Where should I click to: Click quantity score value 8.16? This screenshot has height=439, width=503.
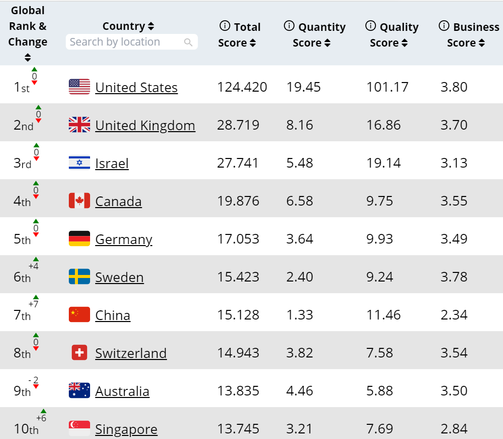click(x=300, y=125)
